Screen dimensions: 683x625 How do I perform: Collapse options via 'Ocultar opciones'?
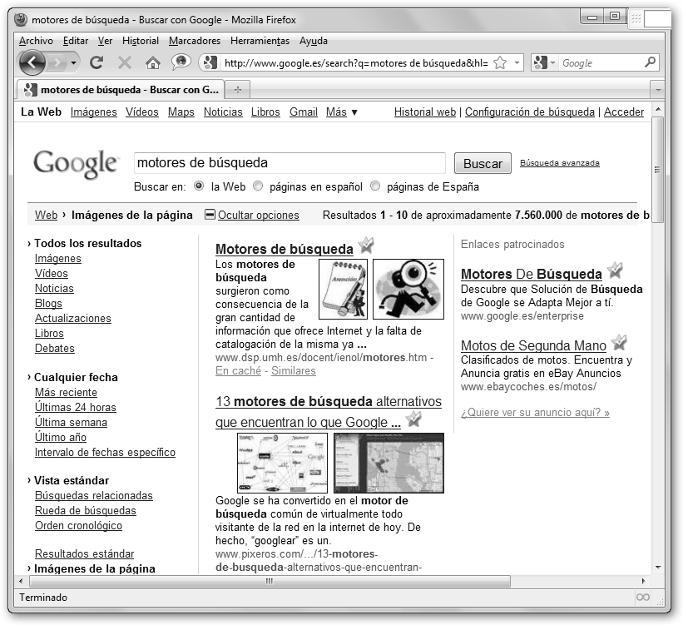tap(257, 216)
